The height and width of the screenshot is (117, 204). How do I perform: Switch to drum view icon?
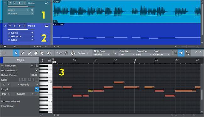(49, 60)
